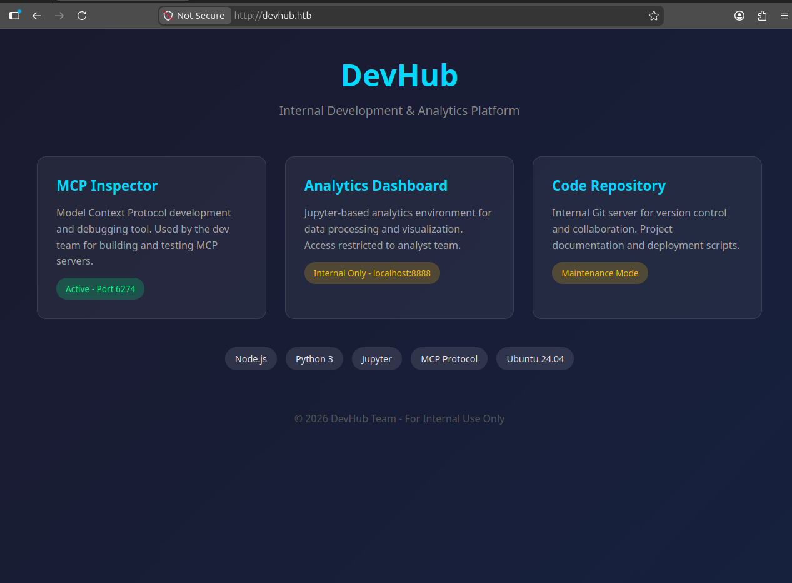Click the Internal Git server description text
The image size is (792, 583).
pyautogui.click(x=646, y=229)
